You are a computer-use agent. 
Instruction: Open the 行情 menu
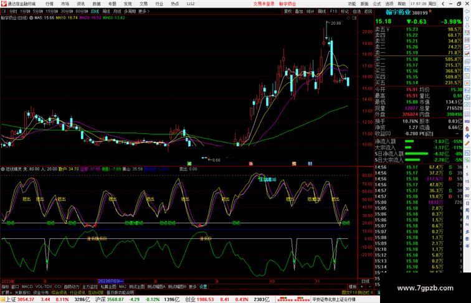pyautogui.click(x=49, y=4)
